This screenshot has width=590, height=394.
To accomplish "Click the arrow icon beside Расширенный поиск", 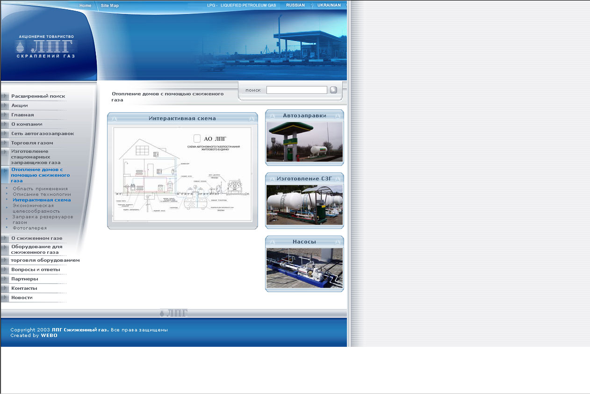I will [x=5, y=96].
